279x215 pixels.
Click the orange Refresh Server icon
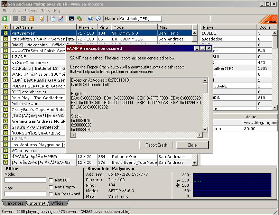point(31,19)
